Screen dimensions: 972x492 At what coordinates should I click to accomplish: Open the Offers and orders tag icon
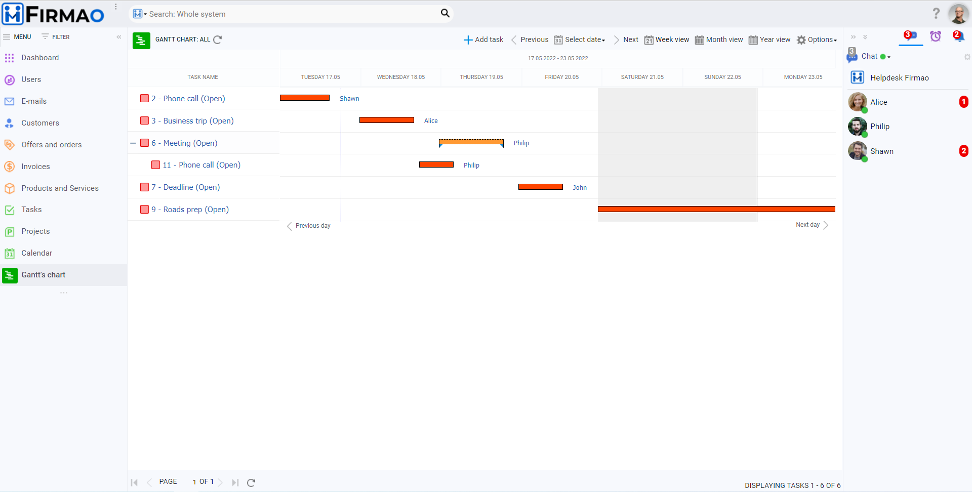point(9,145)
